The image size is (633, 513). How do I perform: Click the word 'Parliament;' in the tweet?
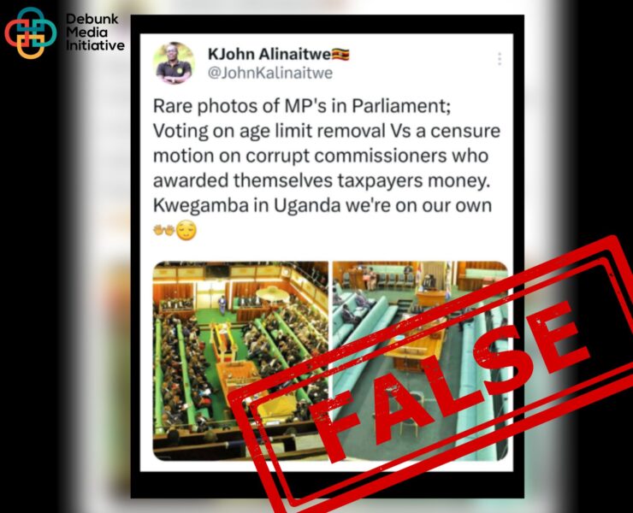pyautogui.click(x=401, y=106)
